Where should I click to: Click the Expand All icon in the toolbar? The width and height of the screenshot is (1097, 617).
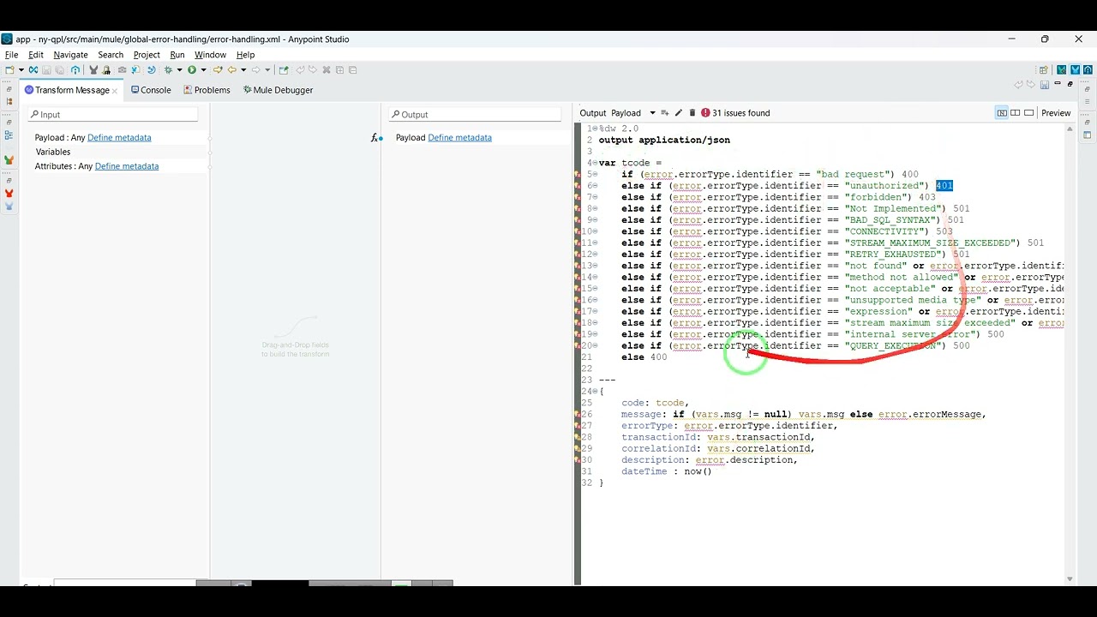pos(339,70)
